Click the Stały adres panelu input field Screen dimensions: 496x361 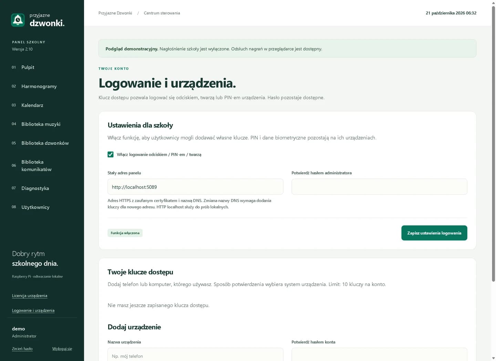[195, 187]
